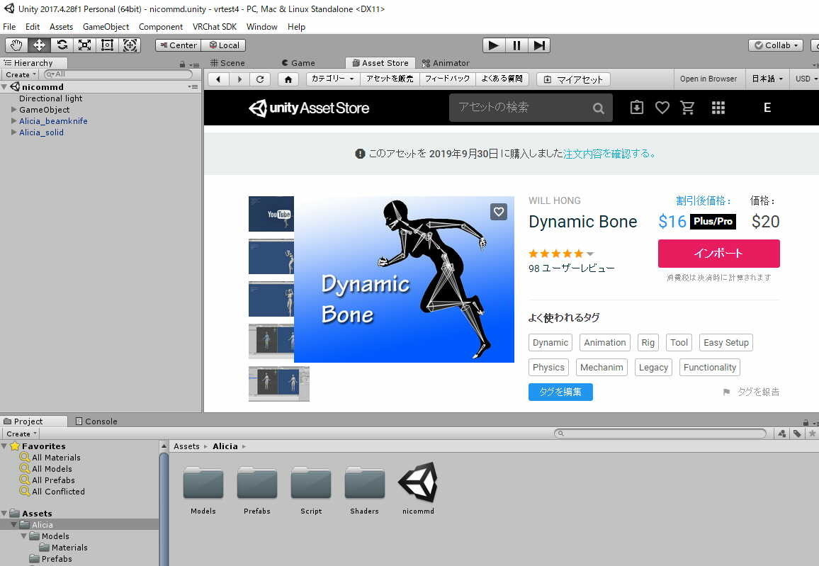
Task: Start Play mode
Action: pyautogui.click(x=494, y=45)
